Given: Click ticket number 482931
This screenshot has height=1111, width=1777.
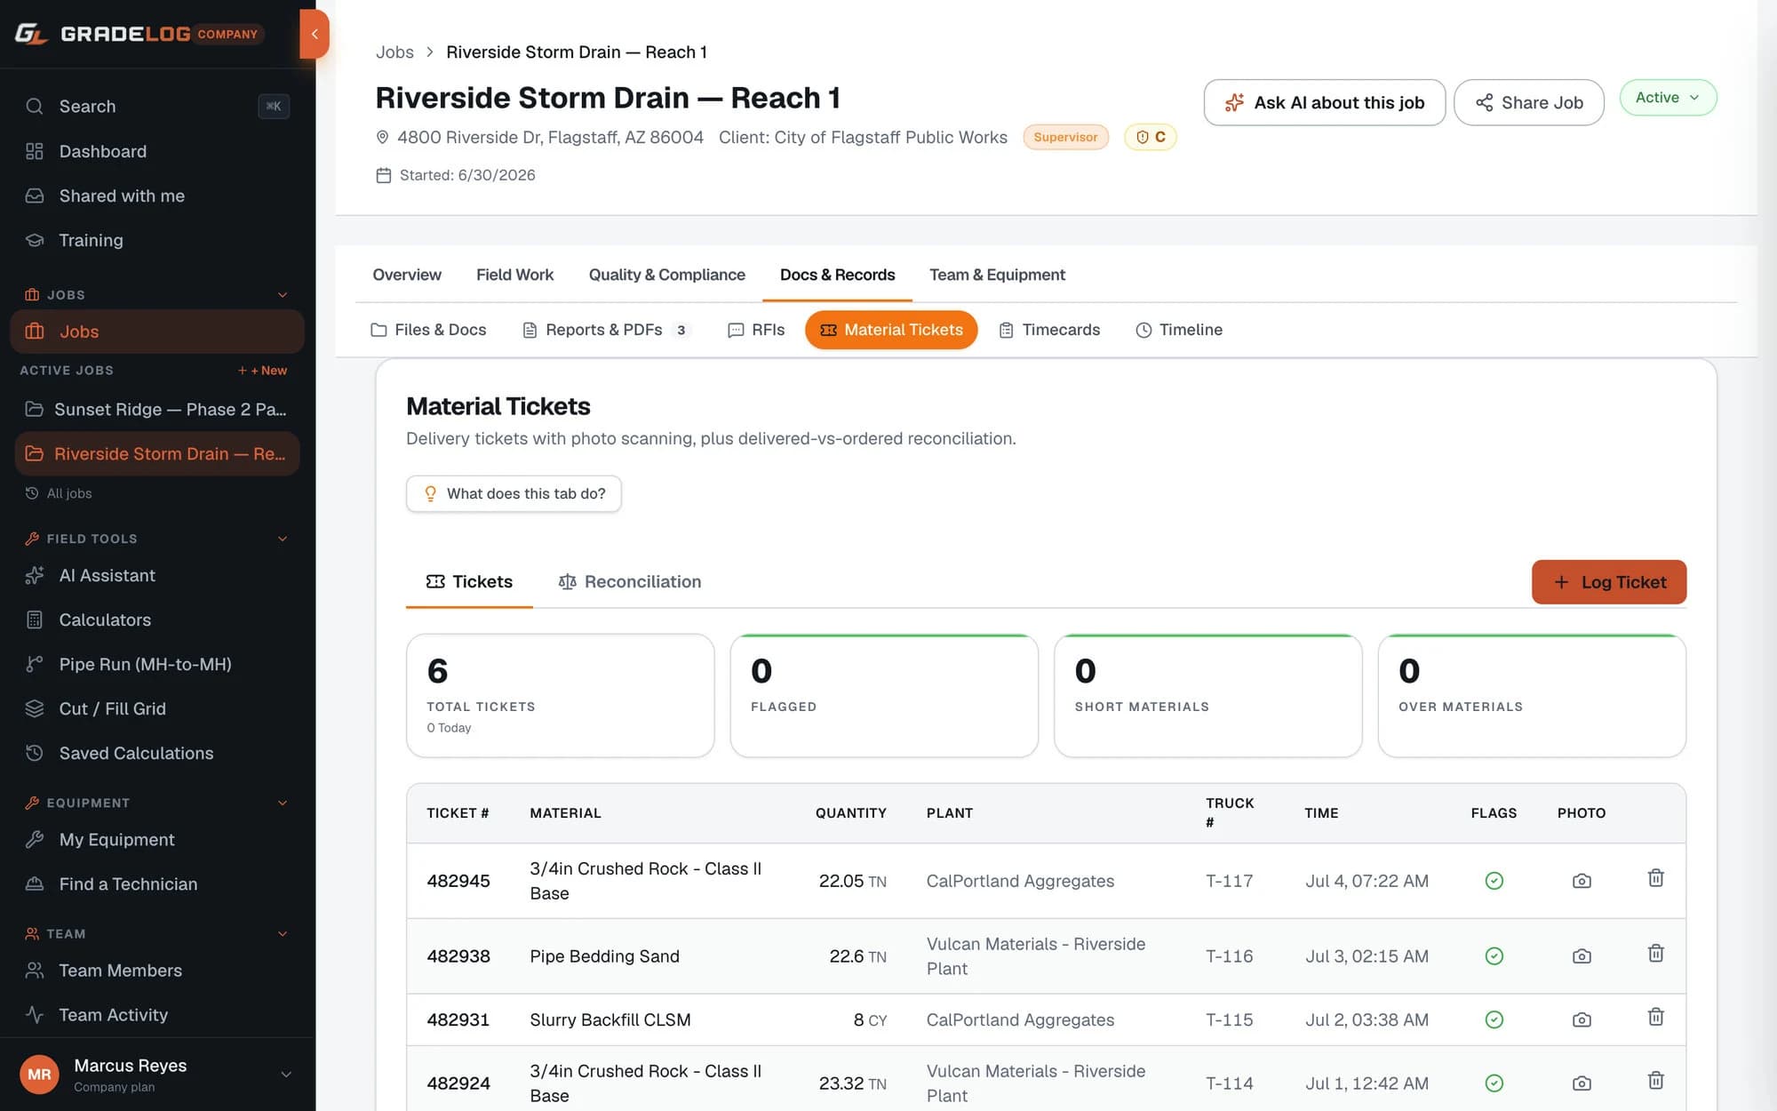Looking at the screenshot, I should click(458, 1019).
